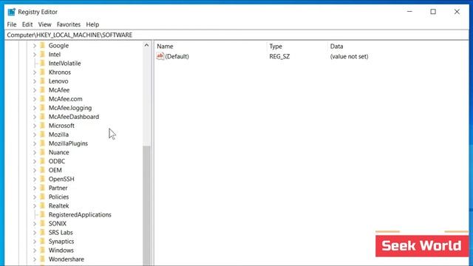Click the (value not set) data cell
The image size is (473, 266).
click(x=349, y=56)
